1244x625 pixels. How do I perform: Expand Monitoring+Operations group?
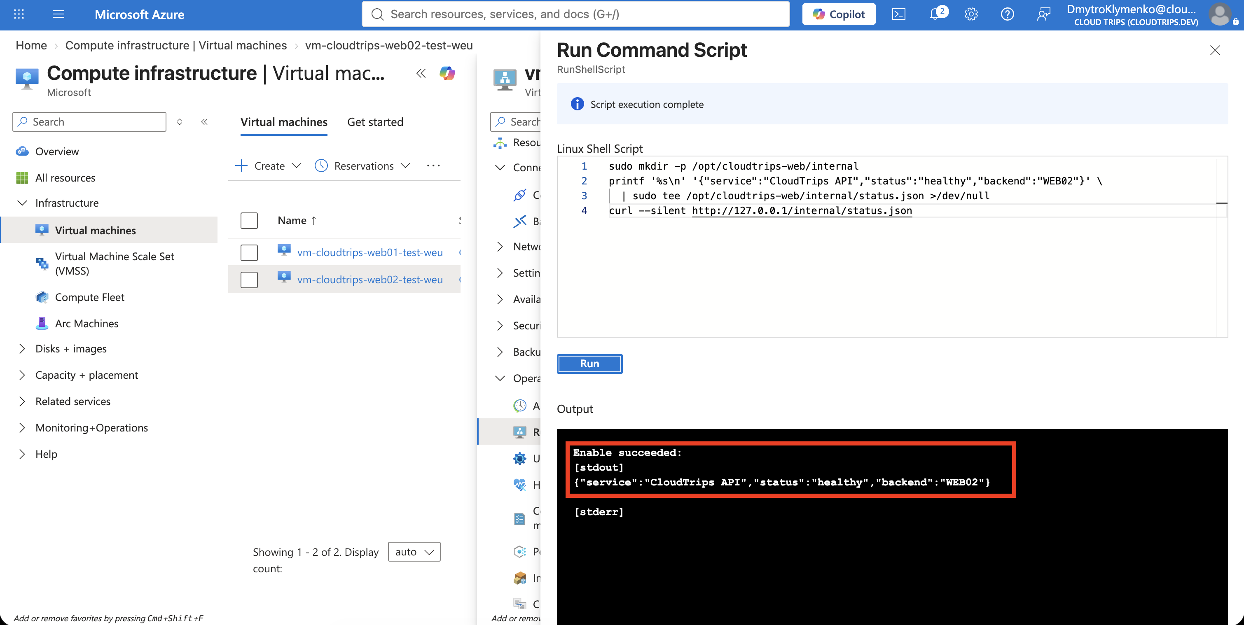point(22,428)
